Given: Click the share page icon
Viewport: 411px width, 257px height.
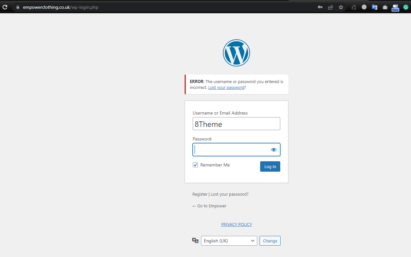Looking at the screenshot, I should point(331,7).
